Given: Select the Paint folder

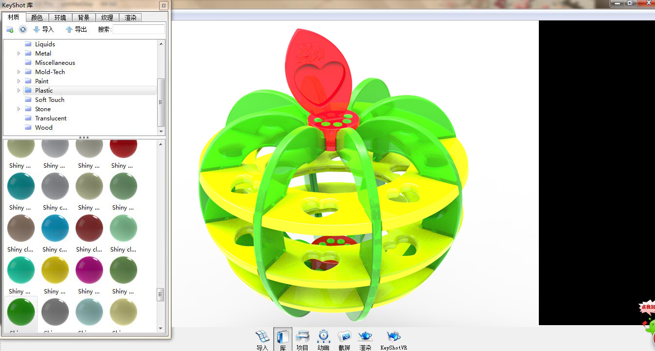Looking at the screenshot, I should click(41, 81).
